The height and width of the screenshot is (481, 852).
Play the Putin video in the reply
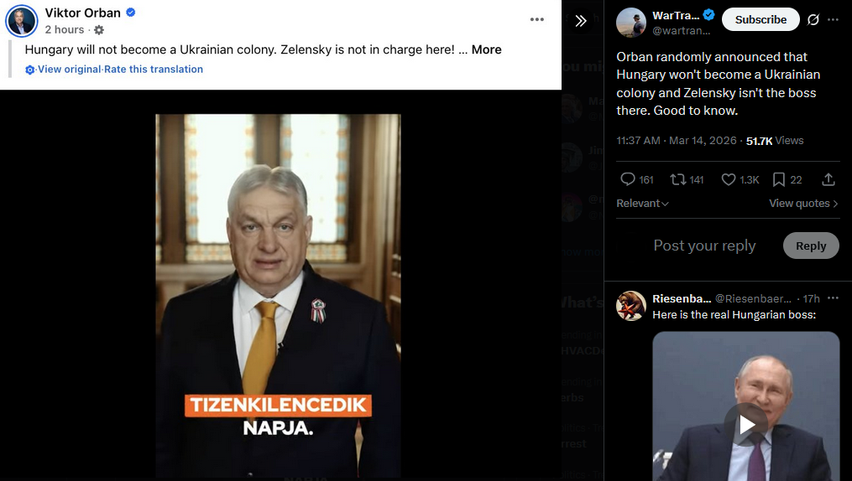click(x=746, y=425)
